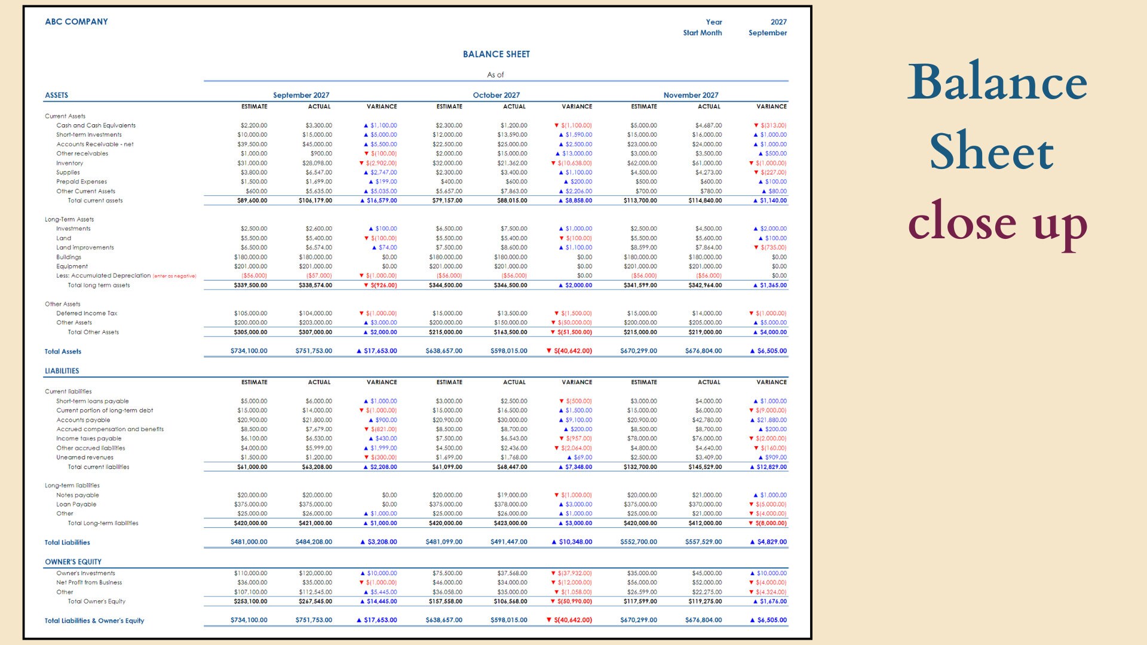The height and width of the screenshot is (645, 1147).
Task: Select the ABC COMPANY title
Action: (76, 21)
